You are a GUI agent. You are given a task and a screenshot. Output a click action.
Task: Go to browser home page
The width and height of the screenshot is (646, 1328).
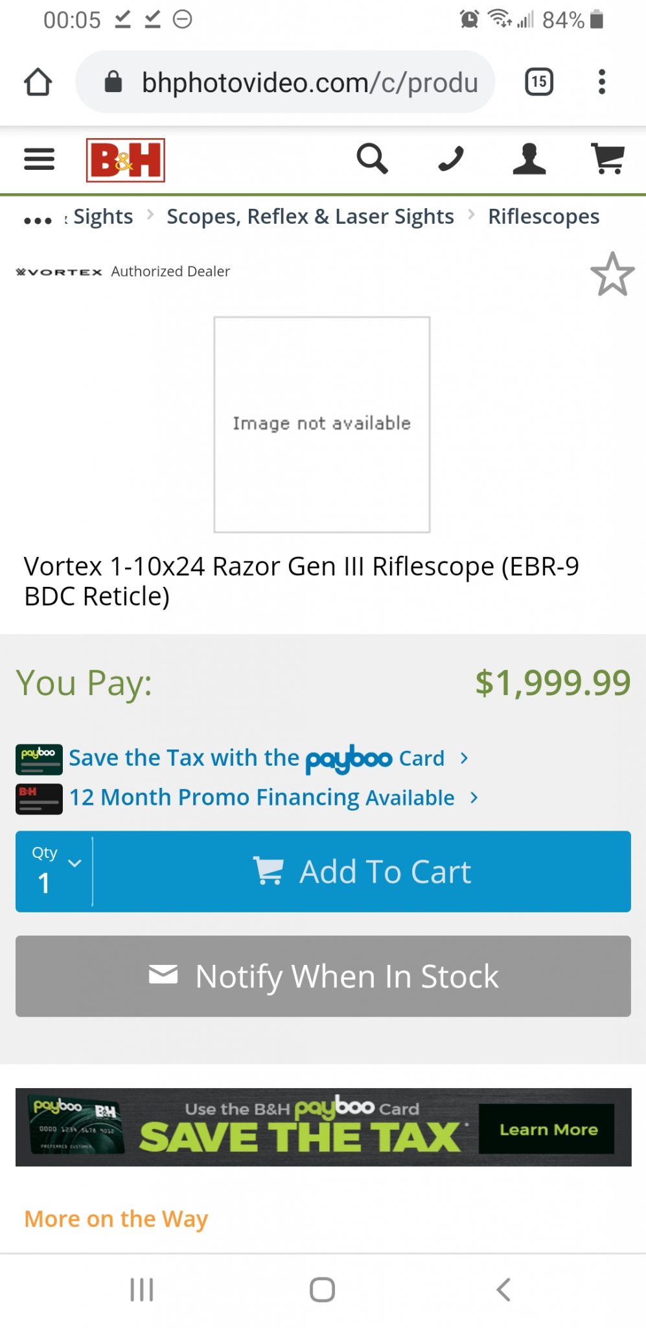[x=38, y=82]
